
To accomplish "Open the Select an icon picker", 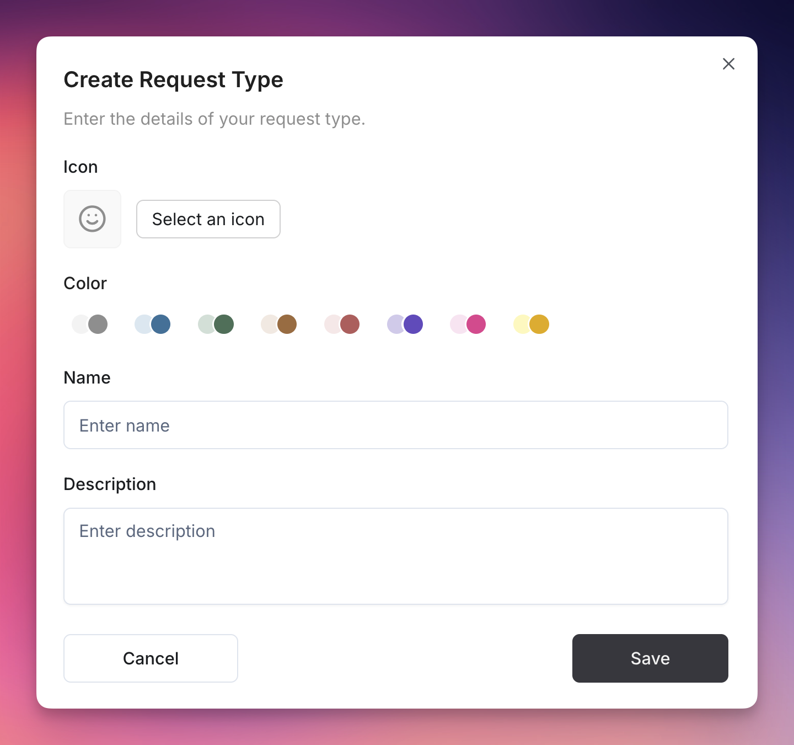I will tap(208, 219).
